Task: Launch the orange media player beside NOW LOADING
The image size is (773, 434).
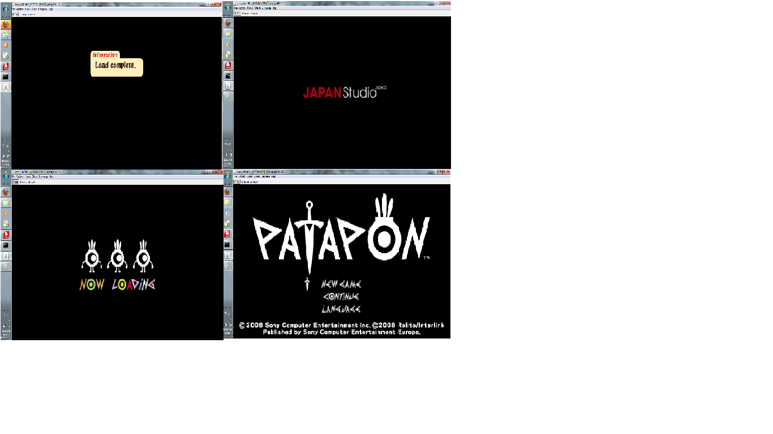Action: (x=6, y=213)
